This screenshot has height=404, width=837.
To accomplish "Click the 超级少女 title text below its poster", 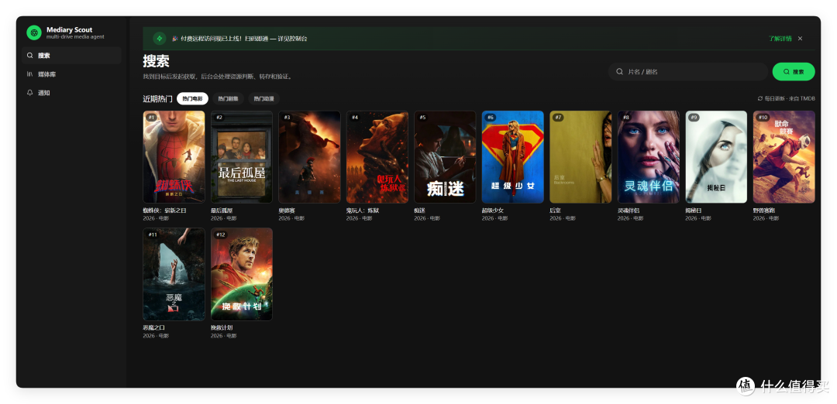I will click(x=493, y=211).
